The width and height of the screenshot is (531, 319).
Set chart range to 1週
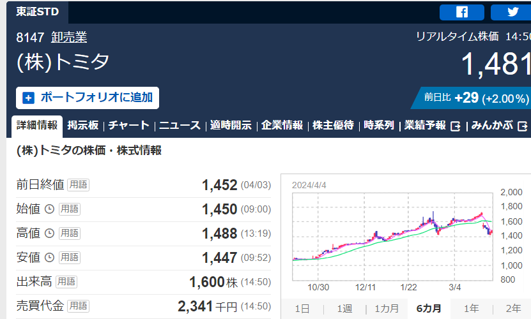[x=344, y=309]
